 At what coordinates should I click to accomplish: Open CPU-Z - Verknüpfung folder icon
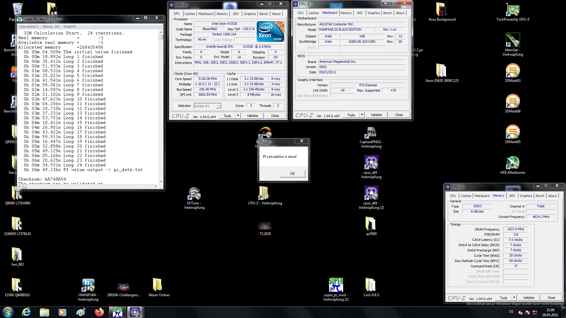[265, 196]
